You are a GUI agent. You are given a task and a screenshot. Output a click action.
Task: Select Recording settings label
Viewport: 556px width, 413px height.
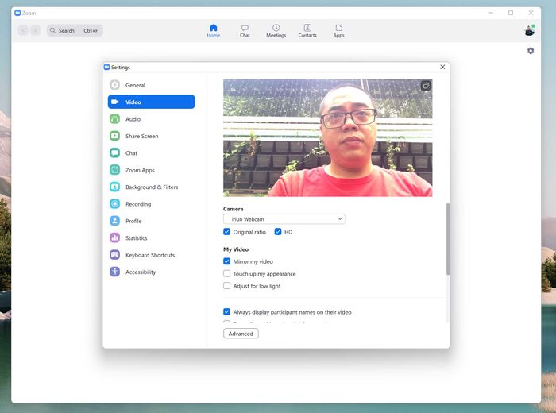coord(138,204)
